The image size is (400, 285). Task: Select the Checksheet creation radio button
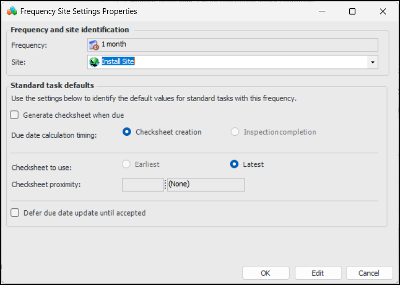127,132
